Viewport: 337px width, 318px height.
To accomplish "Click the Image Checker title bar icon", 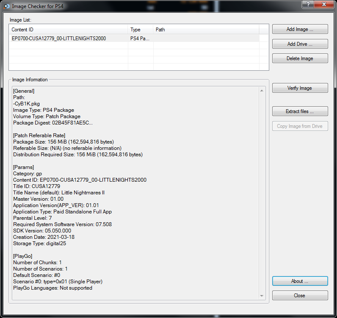I will [7, 6].
